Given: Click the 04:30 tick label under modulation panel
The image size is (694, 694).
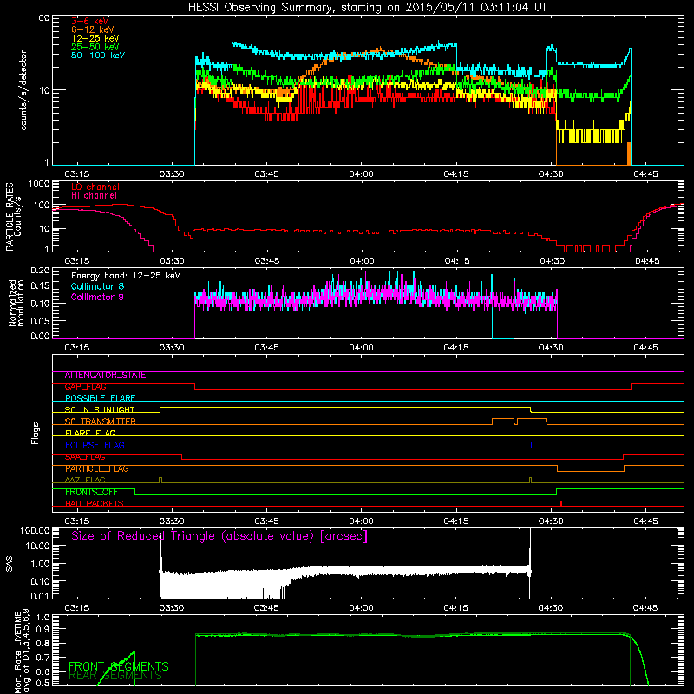Looking at the screenshot, I should pos(551,348).
